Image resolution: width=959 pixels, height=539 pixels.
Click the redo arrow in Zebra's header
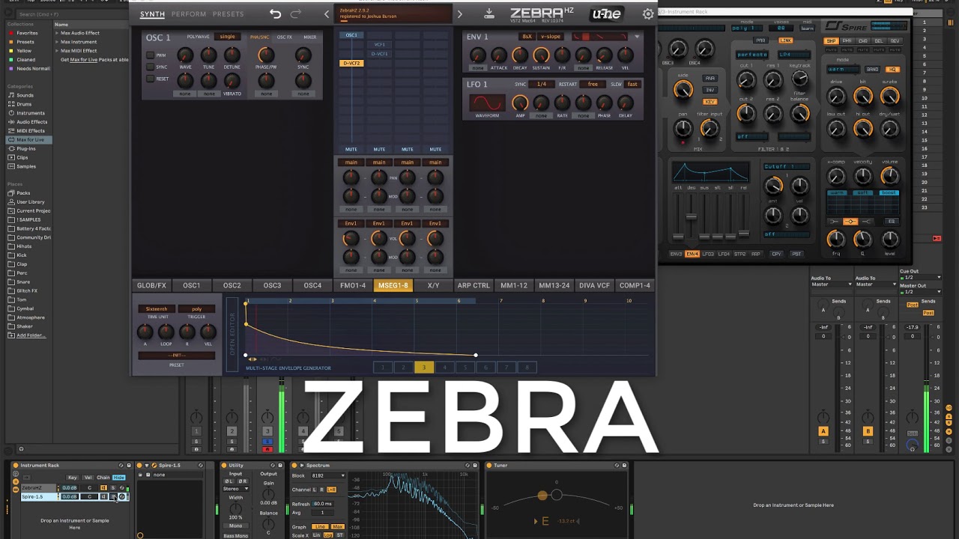point(296,13)
